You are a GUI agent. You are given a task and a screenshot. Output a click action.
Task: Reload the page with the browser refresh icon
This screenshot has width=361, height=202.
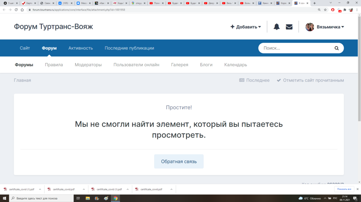click(16, 10)
